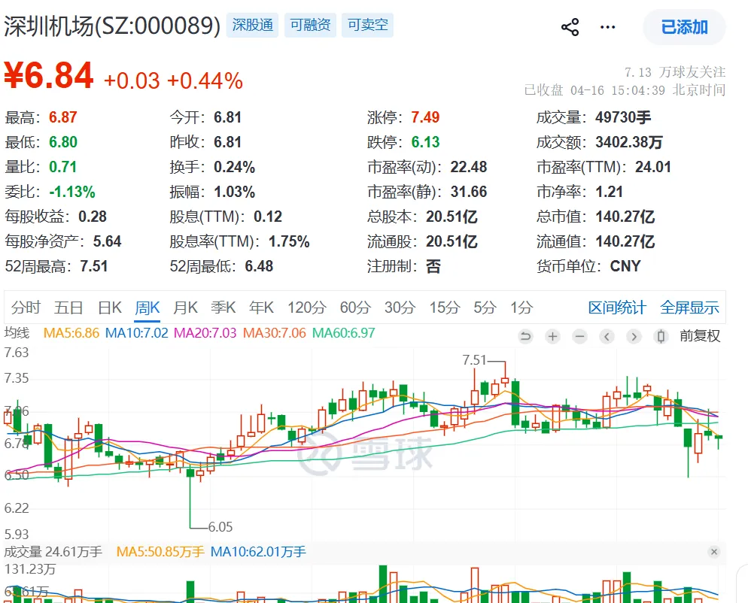Click 全屏显示 fullscreen link
748x603 pixels.
[689, 308]
